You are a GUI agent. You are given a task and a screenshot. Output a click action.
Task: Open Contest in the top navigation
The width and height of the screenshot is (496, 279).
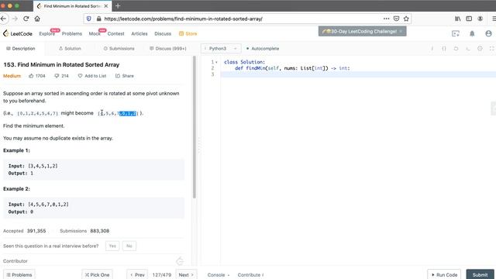(115, 33)
